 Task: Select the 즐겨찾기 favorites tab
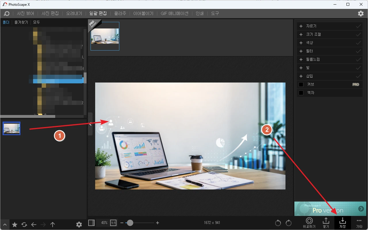pos(21,22)
